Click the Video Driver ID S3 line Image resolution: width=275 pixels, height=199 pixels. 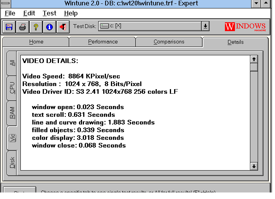point(100,92)
